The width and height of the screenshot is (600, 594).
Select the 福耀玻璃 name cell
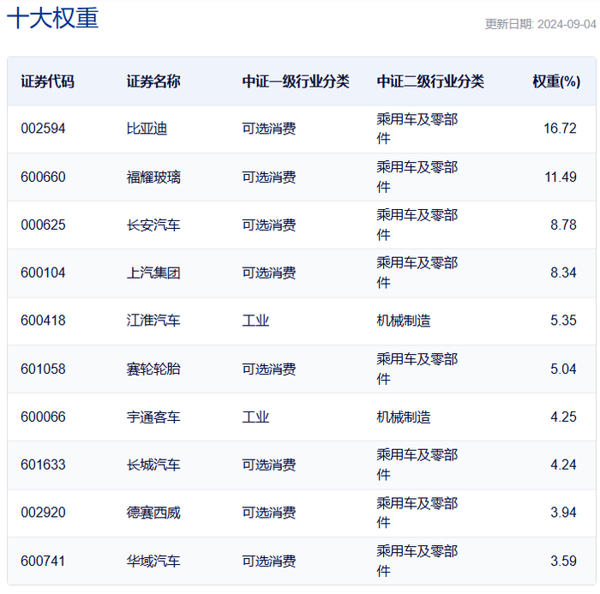tap(153, 177)
